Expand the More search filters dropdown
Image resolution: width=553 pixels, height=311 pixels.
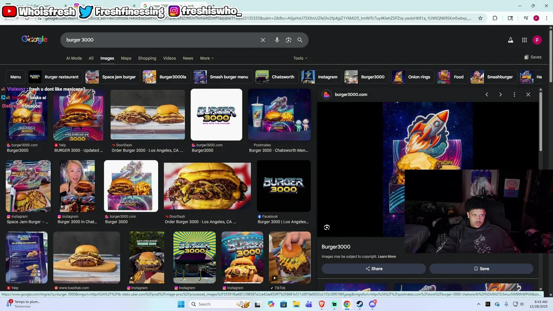pos(207,58)
